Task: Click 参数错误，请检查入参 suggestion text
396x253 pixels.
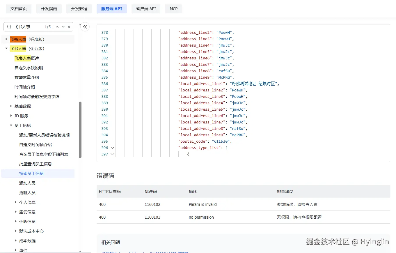Action: [297, 204]
